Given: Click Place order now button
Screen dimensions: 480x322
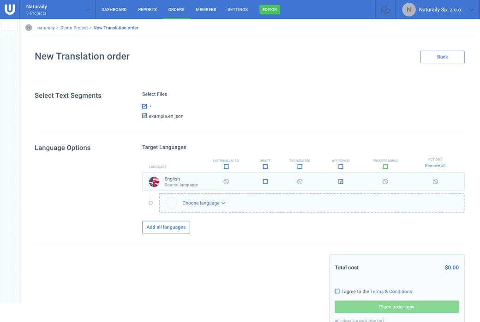Looking at the screenshot, I should click(x=396, y=307).
